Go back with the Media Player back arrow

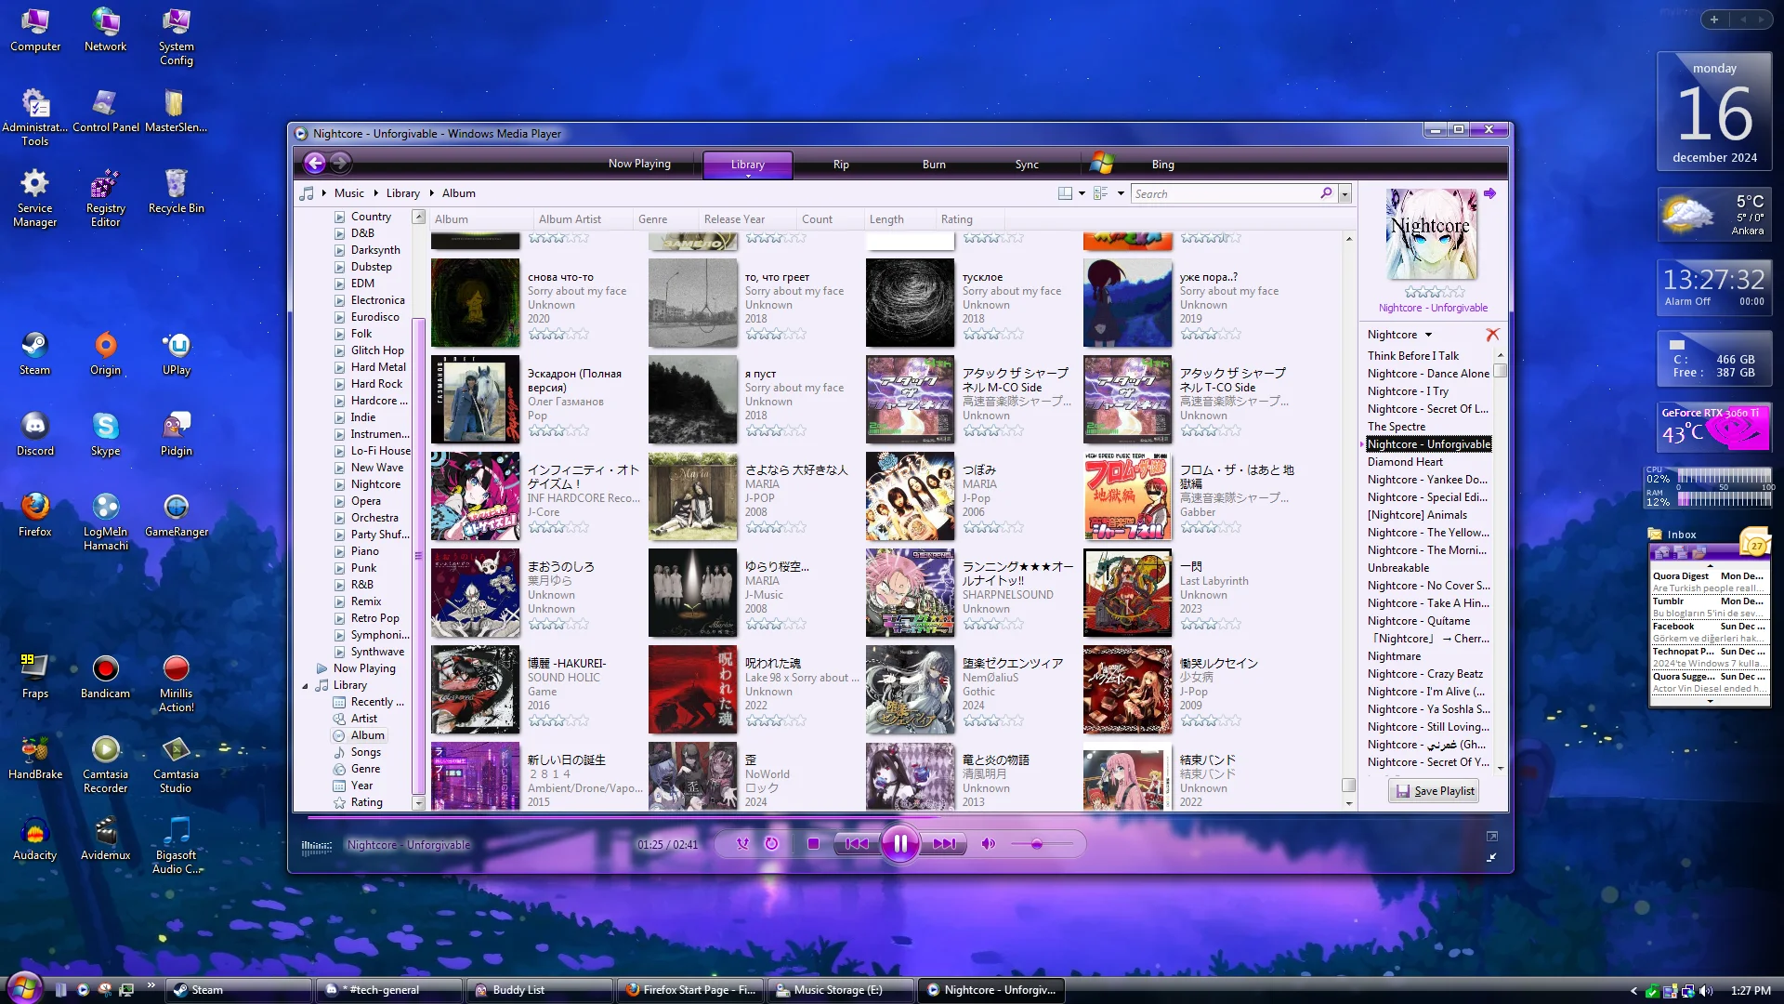coord(315,164)
